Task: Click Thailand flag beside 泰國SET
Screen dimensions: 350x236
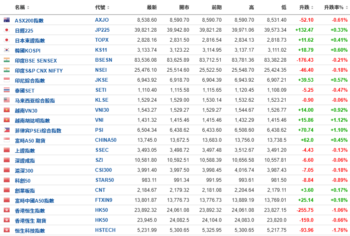Action: (x=7, y=90)
